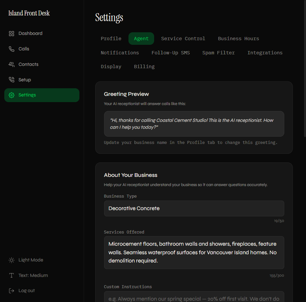Select the Dashboard grid icon
This screenshot has width=306, height=302.
click(x=11, y=33)
